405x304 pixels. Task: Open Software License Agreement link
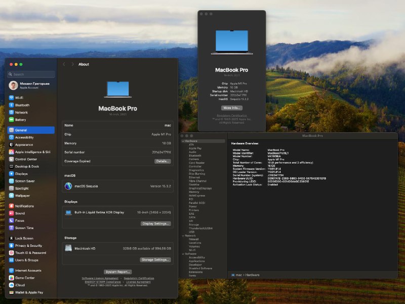coord(100,278)
